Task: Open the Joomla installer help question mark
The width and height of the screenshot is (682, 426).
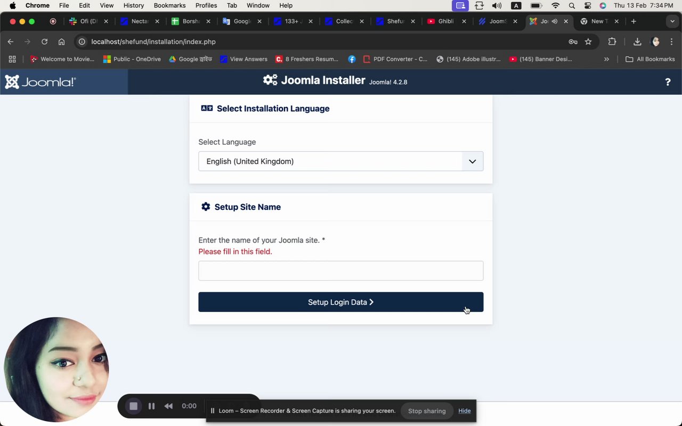Action: pos(668,82)
